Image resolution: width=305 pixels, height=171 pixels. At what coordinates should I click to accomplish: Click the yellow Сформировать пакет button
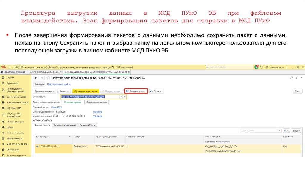click(85, 91)
